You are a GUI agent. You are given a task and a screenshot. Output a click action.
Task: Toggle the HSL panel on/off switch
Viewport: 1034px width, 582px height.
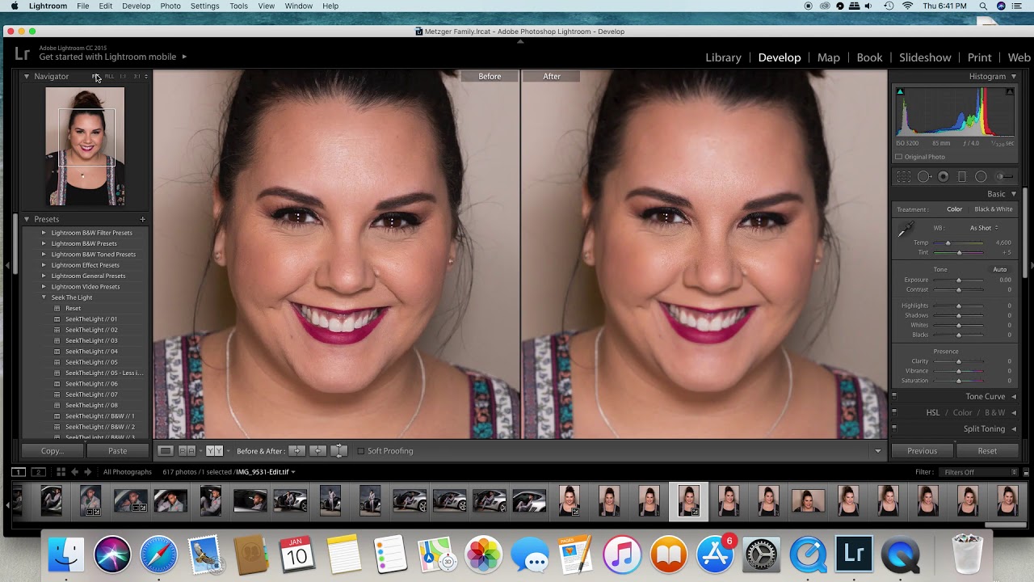pos(893,413)
